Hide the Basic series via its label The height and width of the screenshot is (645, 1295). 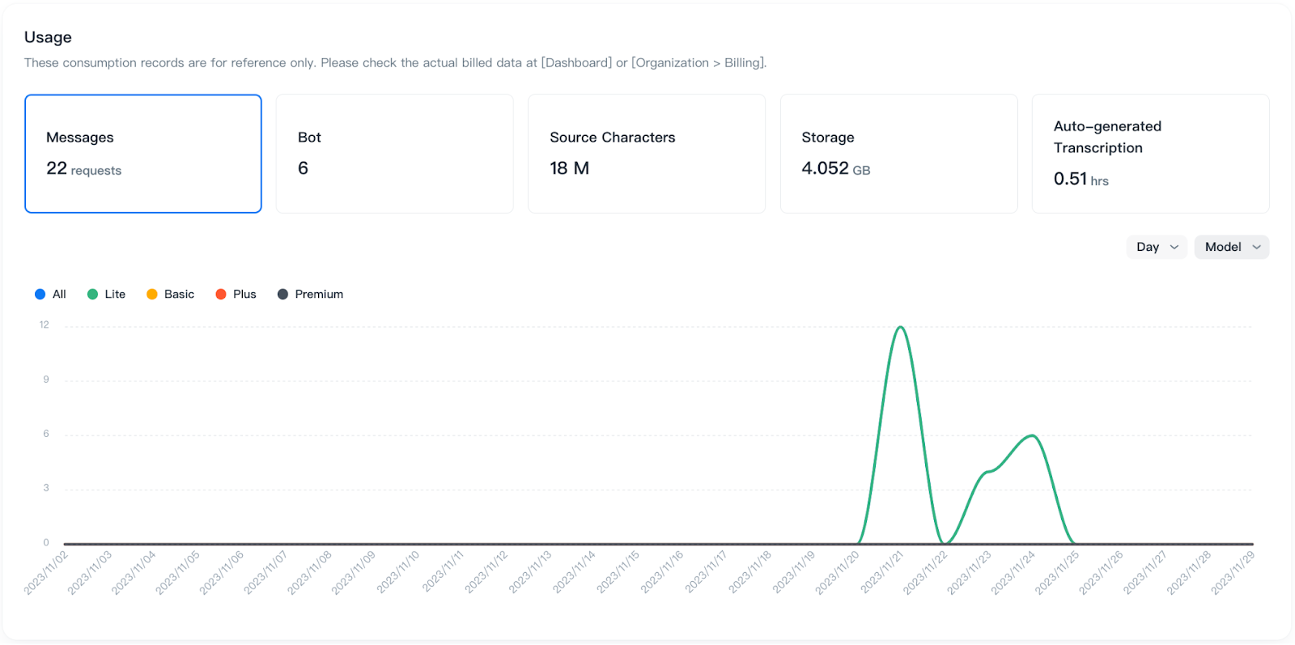[x=179, y=295]
